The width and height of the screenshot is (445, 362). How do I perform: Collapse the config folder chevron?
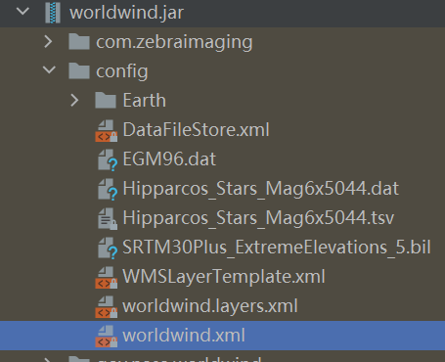[x=49, y=69]
